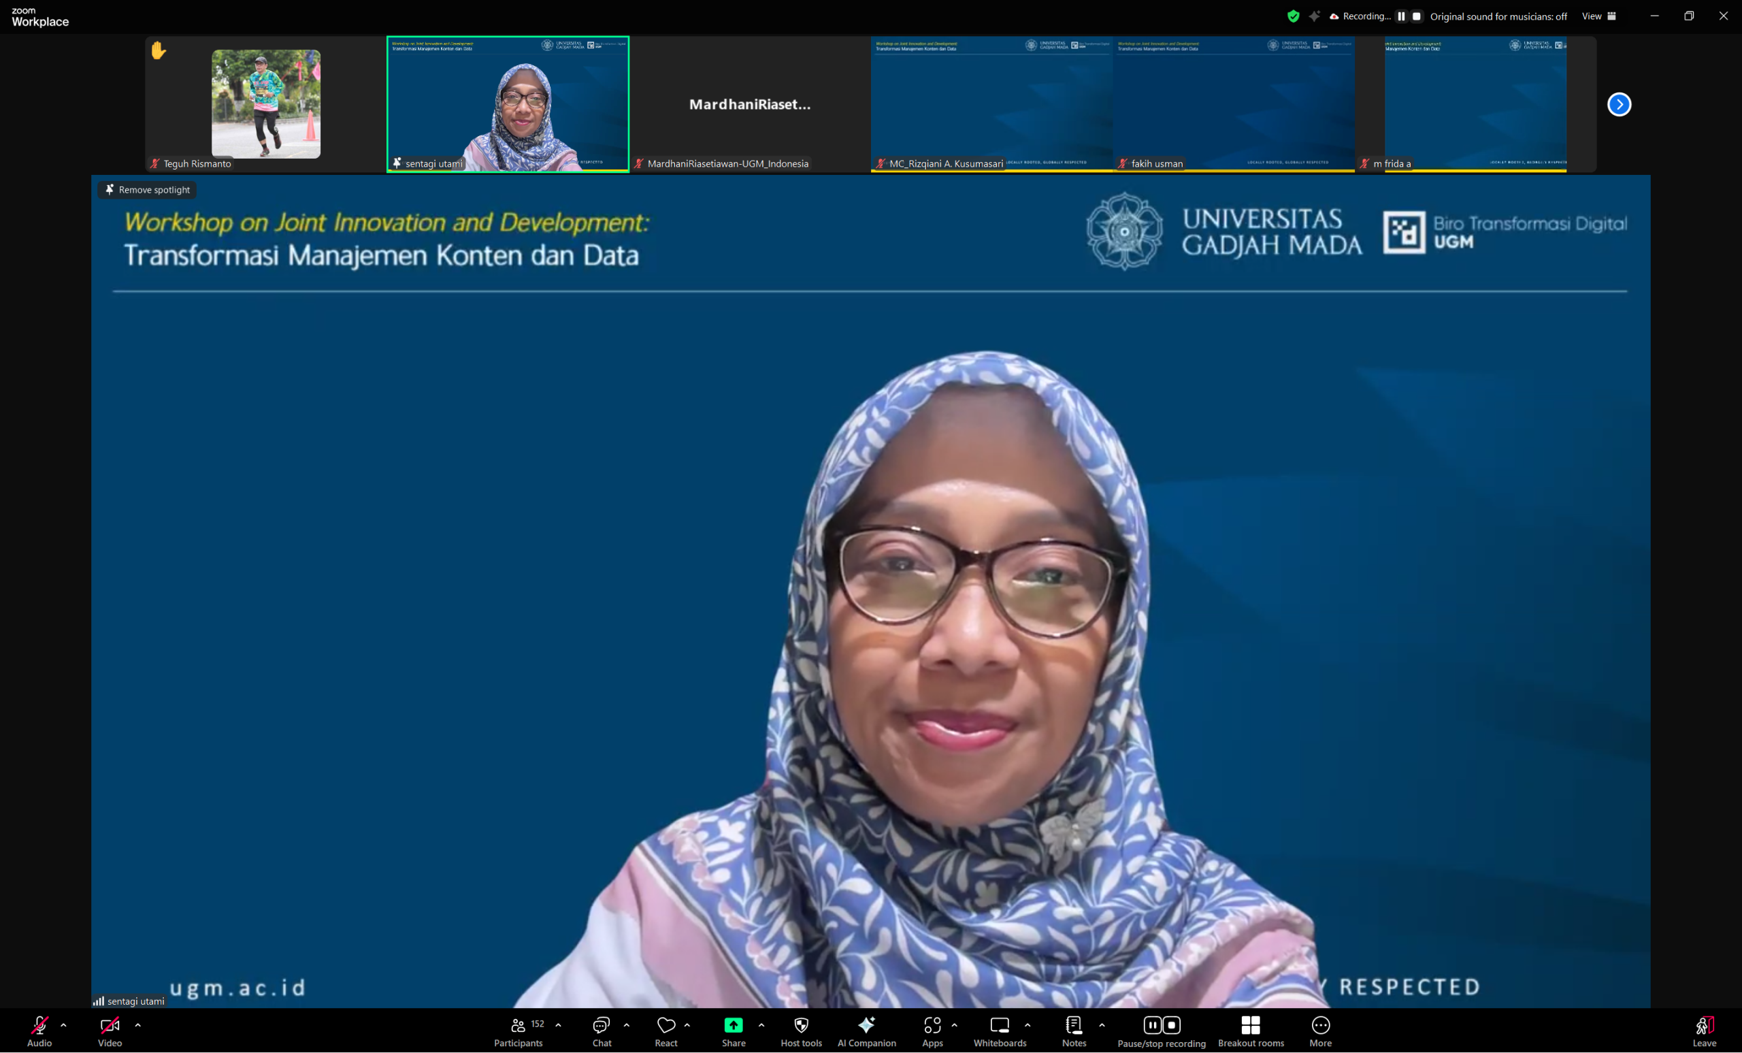Image resolution: width=1742 pixels, height=1053 pixels.
Task: Open the More options menu
Action: pyautogui.click(x=1320, y=1026)
